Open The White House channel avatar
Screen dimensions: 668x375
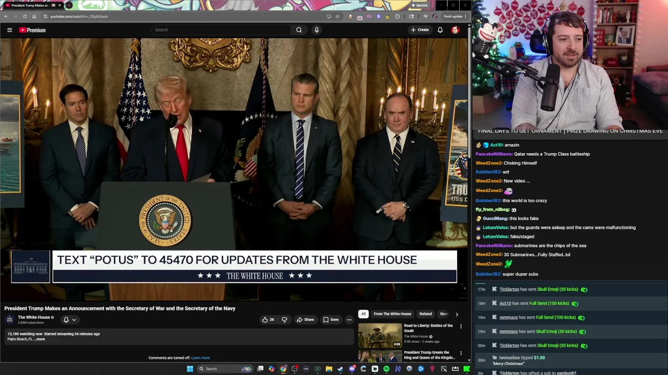9,319
